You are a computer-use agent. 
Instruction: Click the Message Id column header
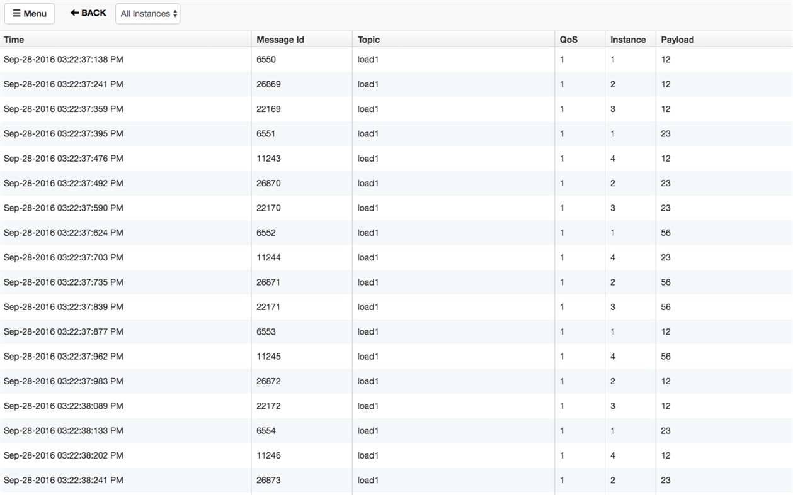(x=280, y=40)
